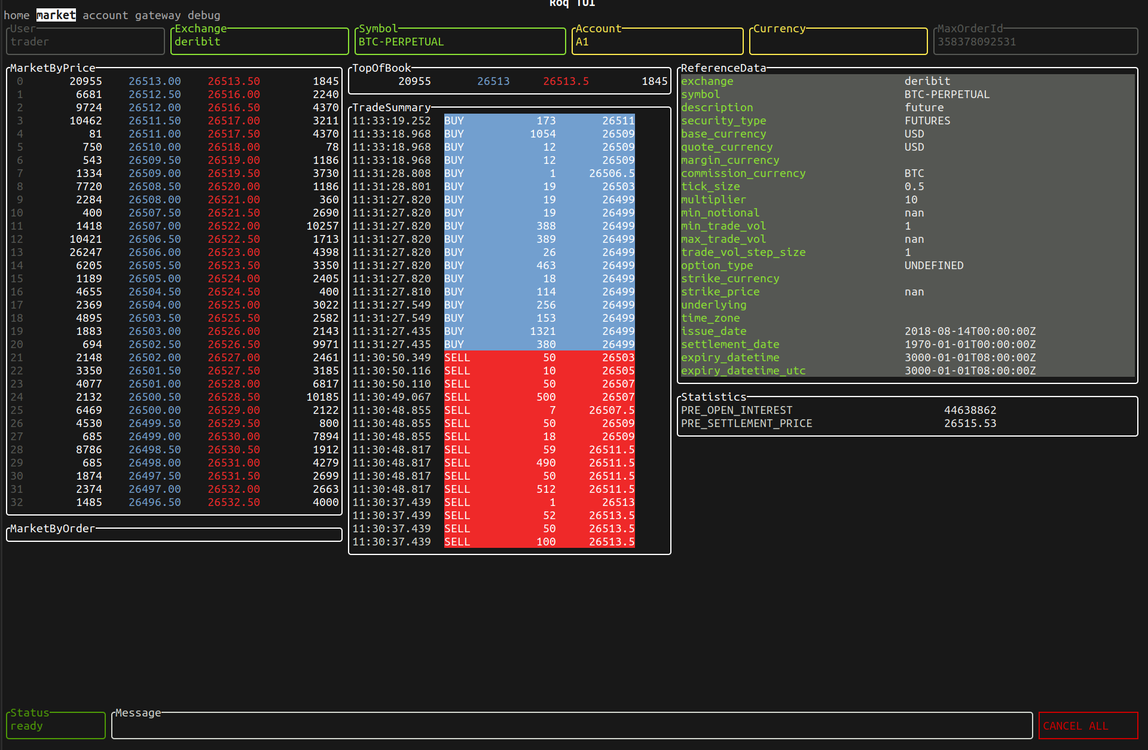Focus the Symbol field BTC-PERPETUAL

click(460, 41)
